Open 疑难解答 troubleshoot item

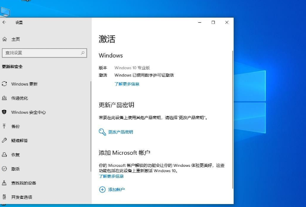point(19,140)
